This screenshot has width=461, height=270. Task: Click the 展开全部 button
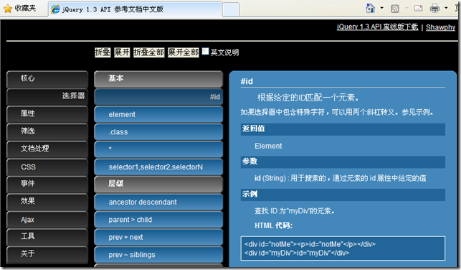coord(184,52)
